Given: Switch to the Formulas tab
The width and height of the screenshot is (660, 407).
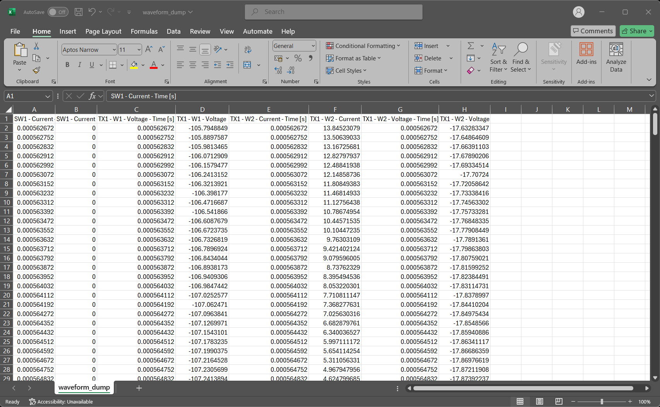Looking at the screenshot, I should click(144, 31).
